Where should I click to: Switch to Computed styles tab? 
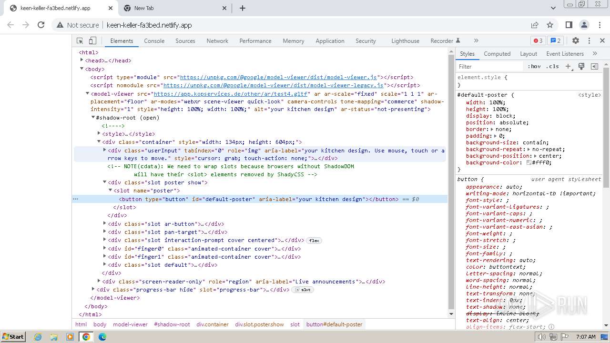tap(497, 54)
